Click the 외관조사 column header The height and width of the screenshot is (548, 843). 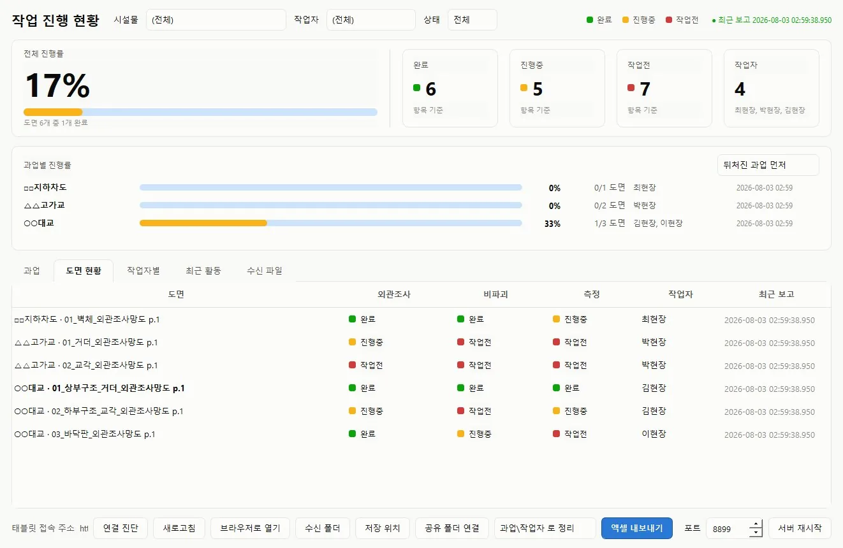tap(394, 294)
